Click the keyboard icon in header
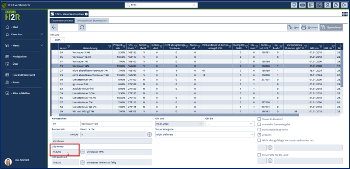 (x=302, y=5)
